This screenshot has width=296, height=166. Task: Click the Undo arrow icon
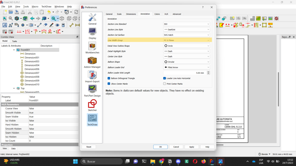coord(49,12)
